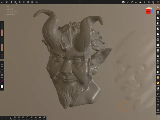160x120 pixels.
Task: Toggle Sub mode on left panel
Action: point(2,65)
